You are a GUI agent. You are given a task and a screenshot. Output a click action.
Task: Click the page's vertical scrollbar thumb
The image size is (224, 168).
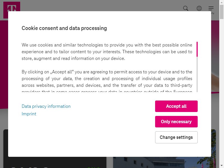coord(221,12)
